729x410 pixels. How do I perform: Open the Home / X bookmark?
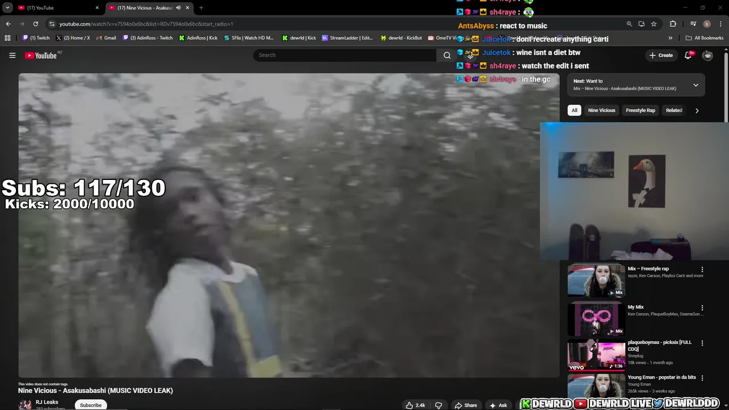click(73, 38)
